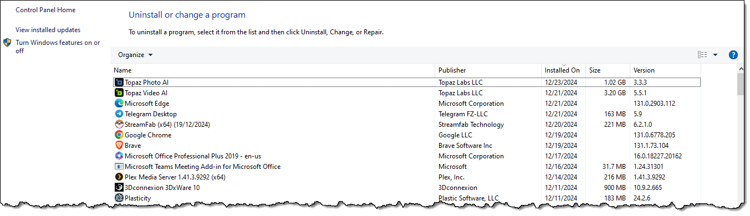Click the Microsoft Teams Meeting Add-in icon
The width and height of the screenshot is (750, 216).
[x=119, y=167]
